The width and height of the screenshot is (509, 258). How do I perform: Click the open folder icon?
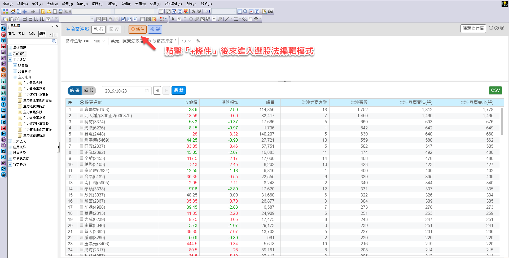[49, 11]
